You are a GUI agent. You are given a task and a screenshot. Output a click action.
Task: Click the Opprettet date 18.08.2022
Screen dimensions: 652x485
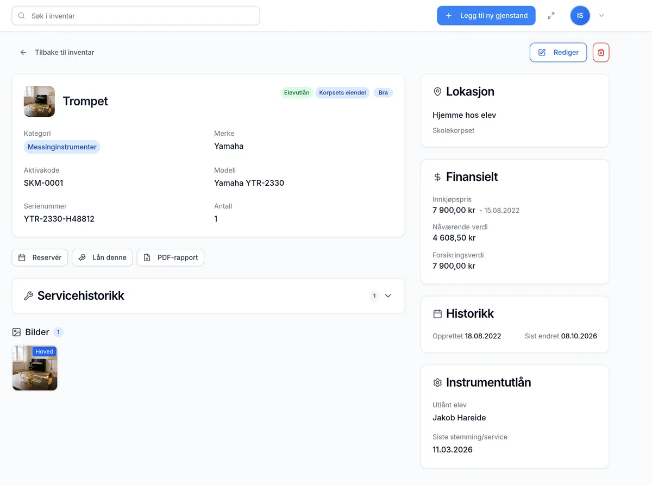point(483,336)
